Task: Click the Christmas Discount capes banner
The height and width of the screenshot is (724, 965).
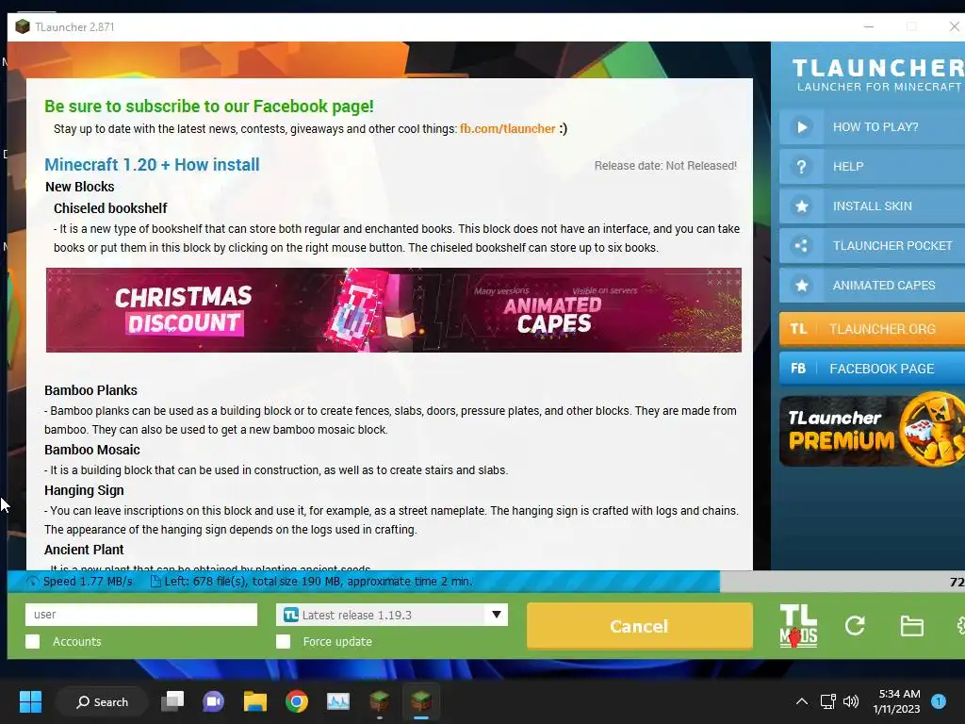Action: [393, 310]
